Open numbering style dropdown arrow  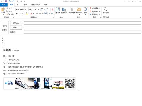(49, 9)
